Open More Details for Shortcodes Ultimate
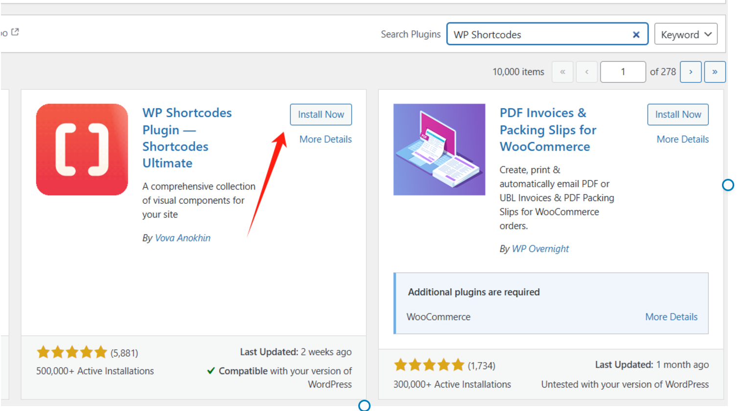Viewport: 745px width, 411px height. [326, 139]
